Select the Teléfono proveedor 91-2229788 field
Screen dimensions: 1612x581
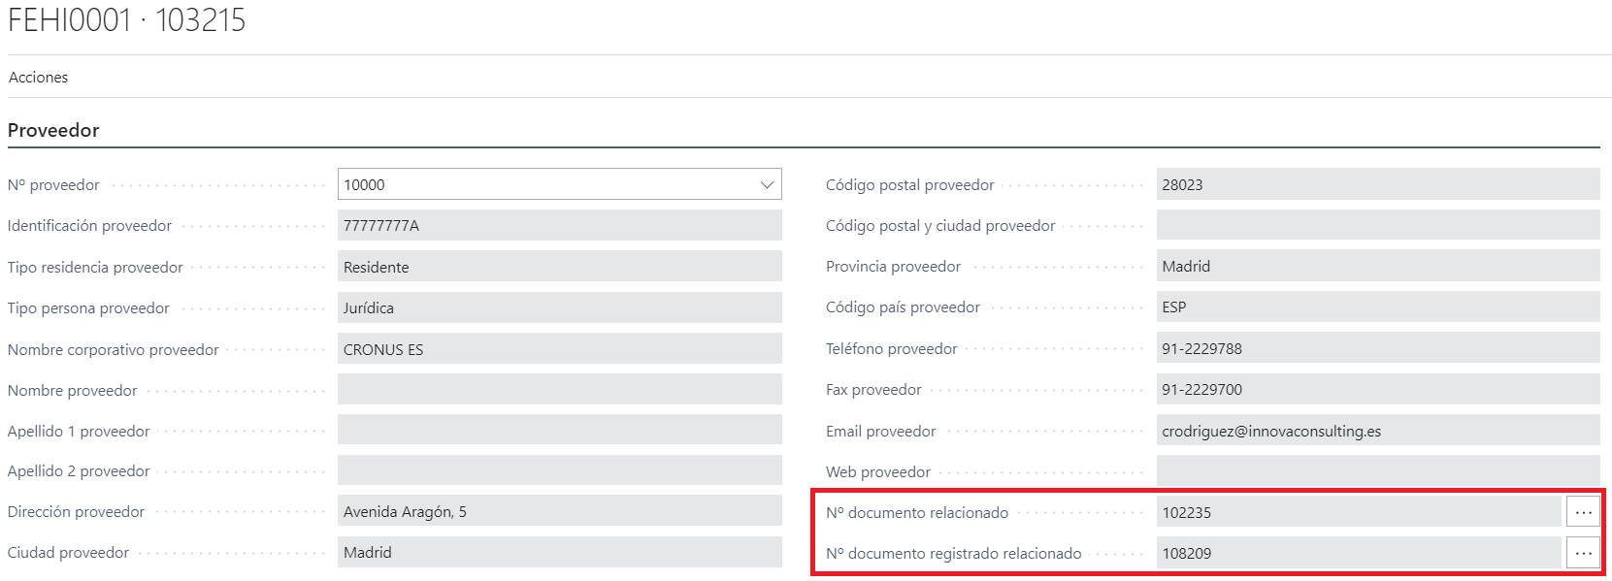coord(1377,348)
